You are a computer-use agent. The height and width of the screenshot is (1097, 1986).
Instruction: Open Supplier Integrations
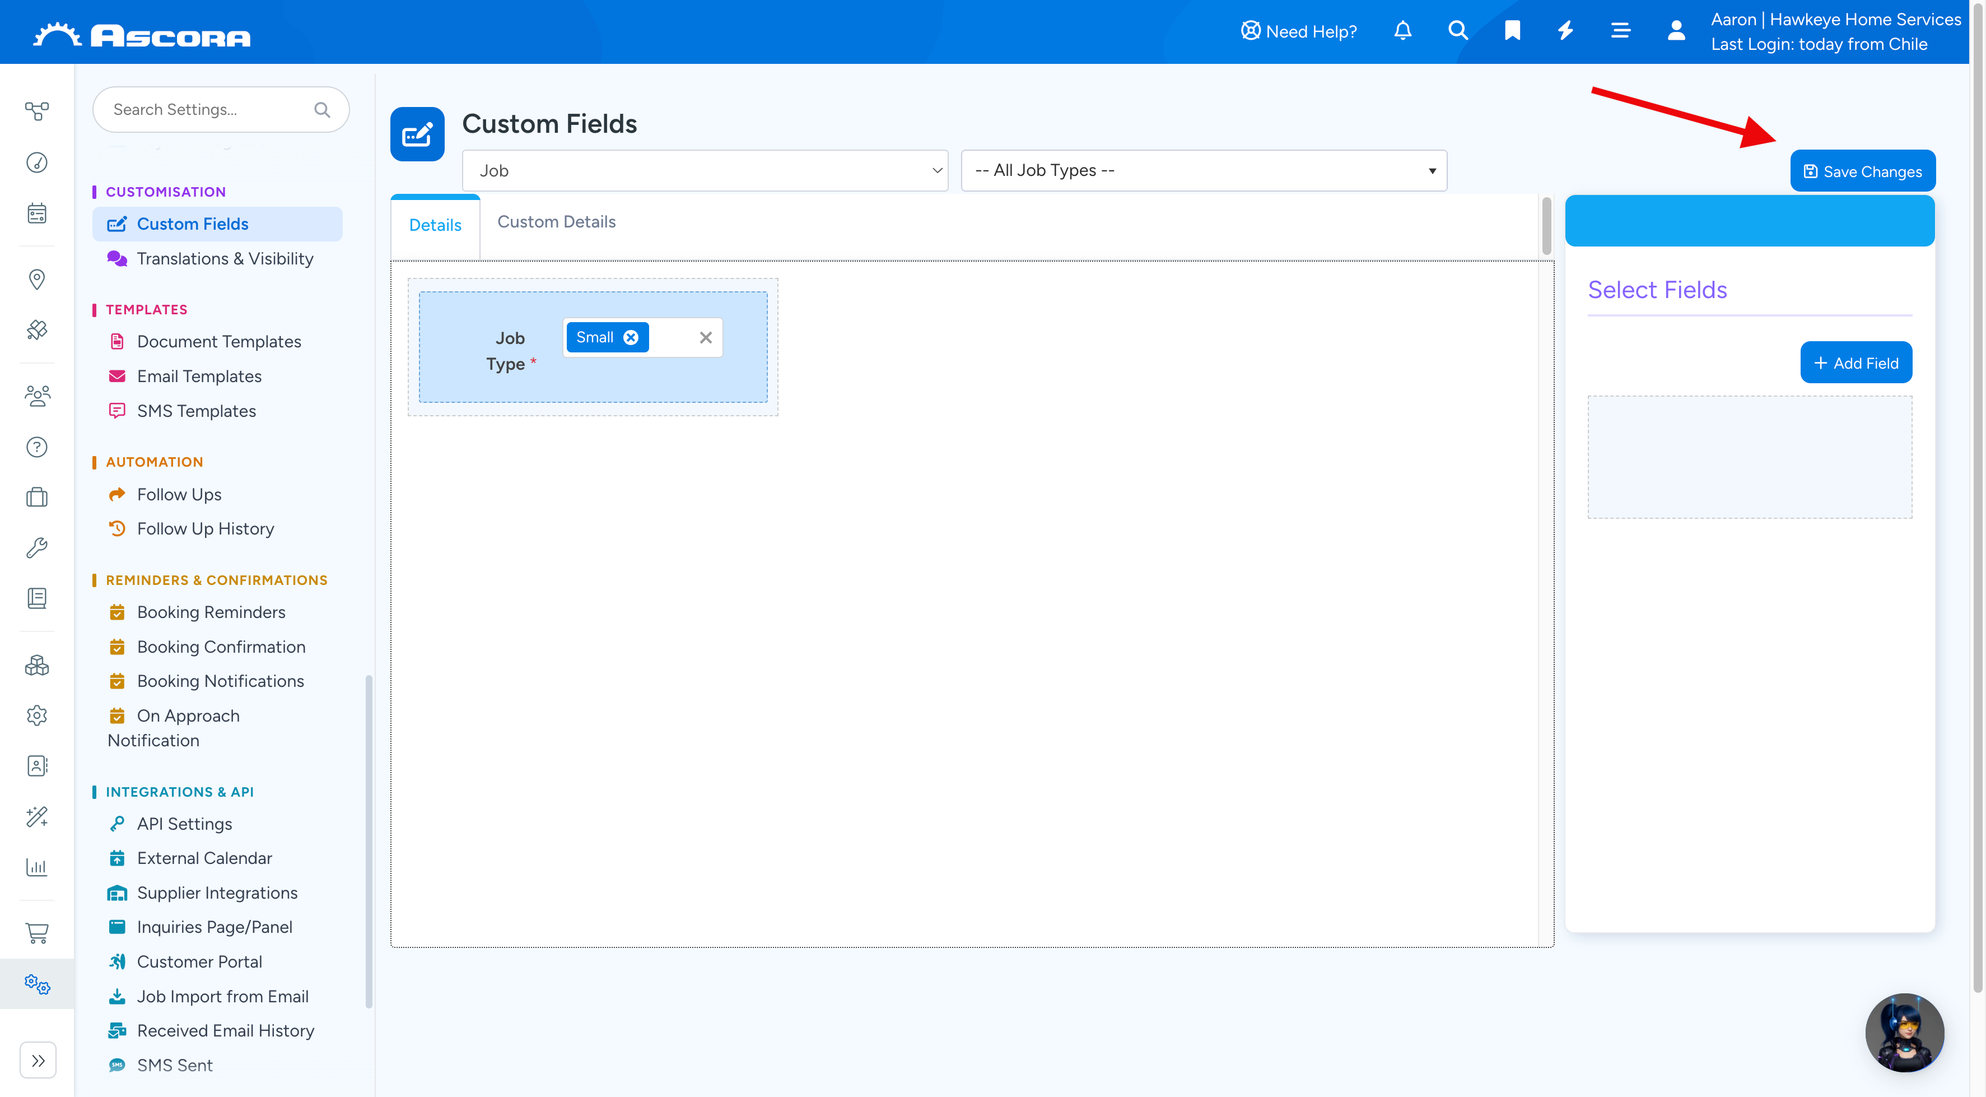(x=203, y=893)
